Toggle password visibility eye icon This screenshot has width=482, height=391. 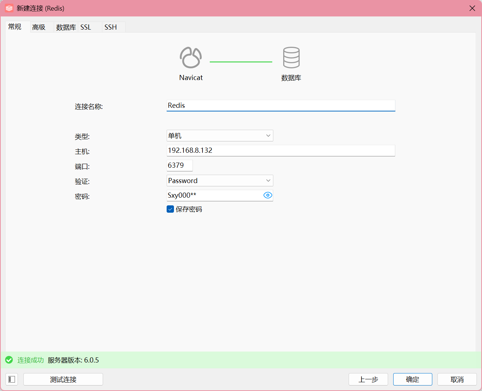pyautogui.click(x=268, y=195)
